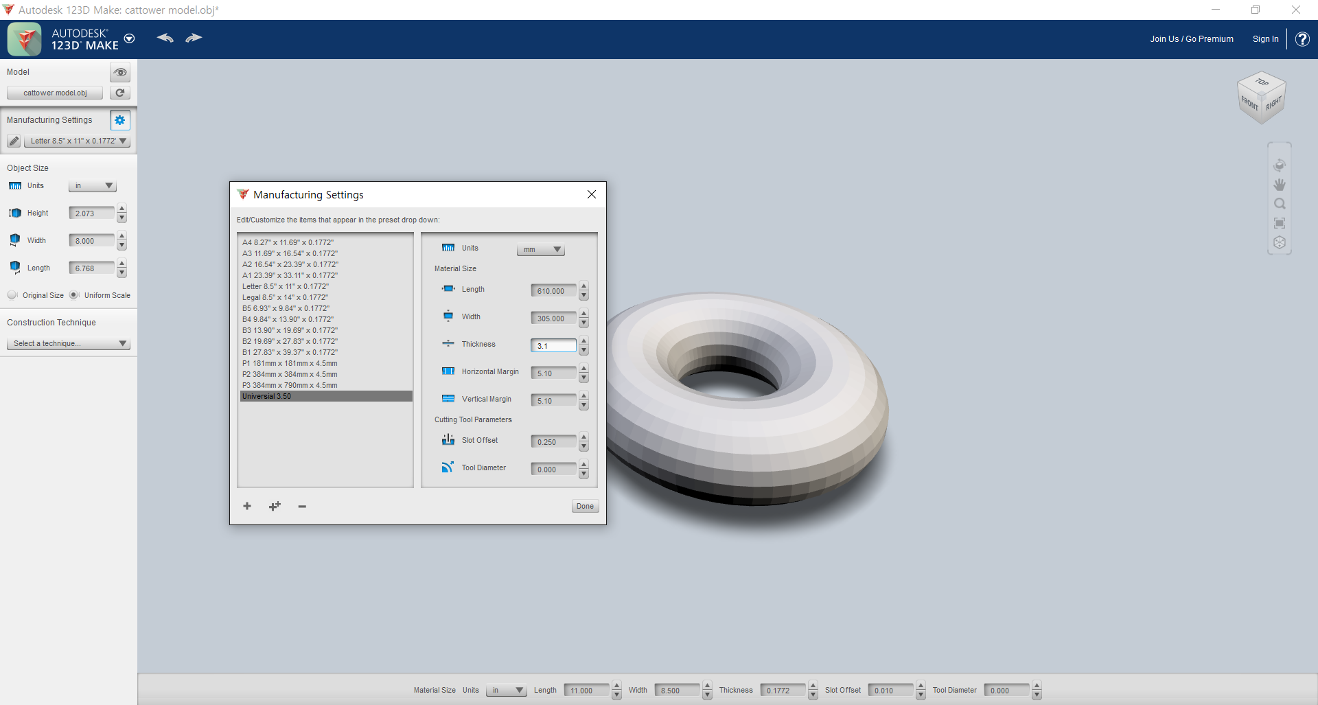The height and width of the screenshot is (705, 1318).
Task: Click the dialog Slot Offset field 0.250
Action: click(553, 442)
